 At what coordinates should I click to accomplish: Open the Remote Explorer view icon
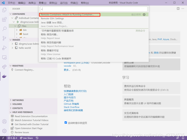[4, 58]
